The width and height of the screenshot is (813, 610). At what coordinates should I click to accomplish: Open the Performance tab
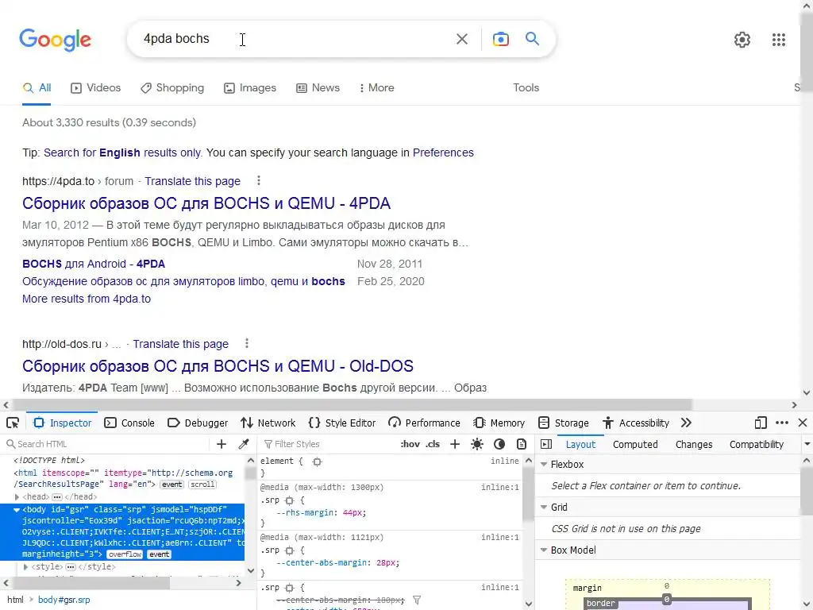click(424, 423)
